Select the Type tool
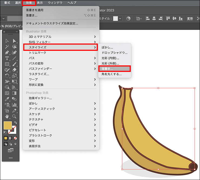200x180 pixels. click(x=7, y=58)
